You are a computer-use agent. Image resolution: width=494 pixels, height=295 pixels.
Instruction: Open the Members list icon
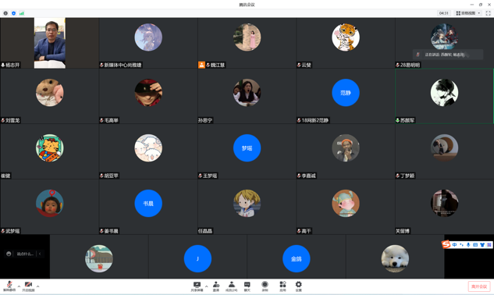(x=231, y=286)
